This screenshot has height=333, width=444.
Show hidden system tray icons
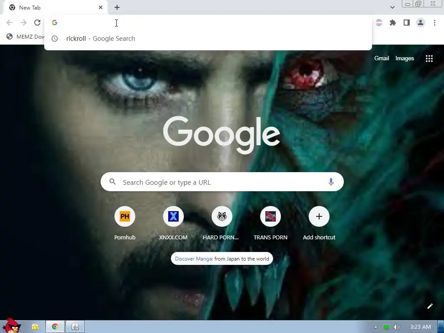[x=376, y=327]
